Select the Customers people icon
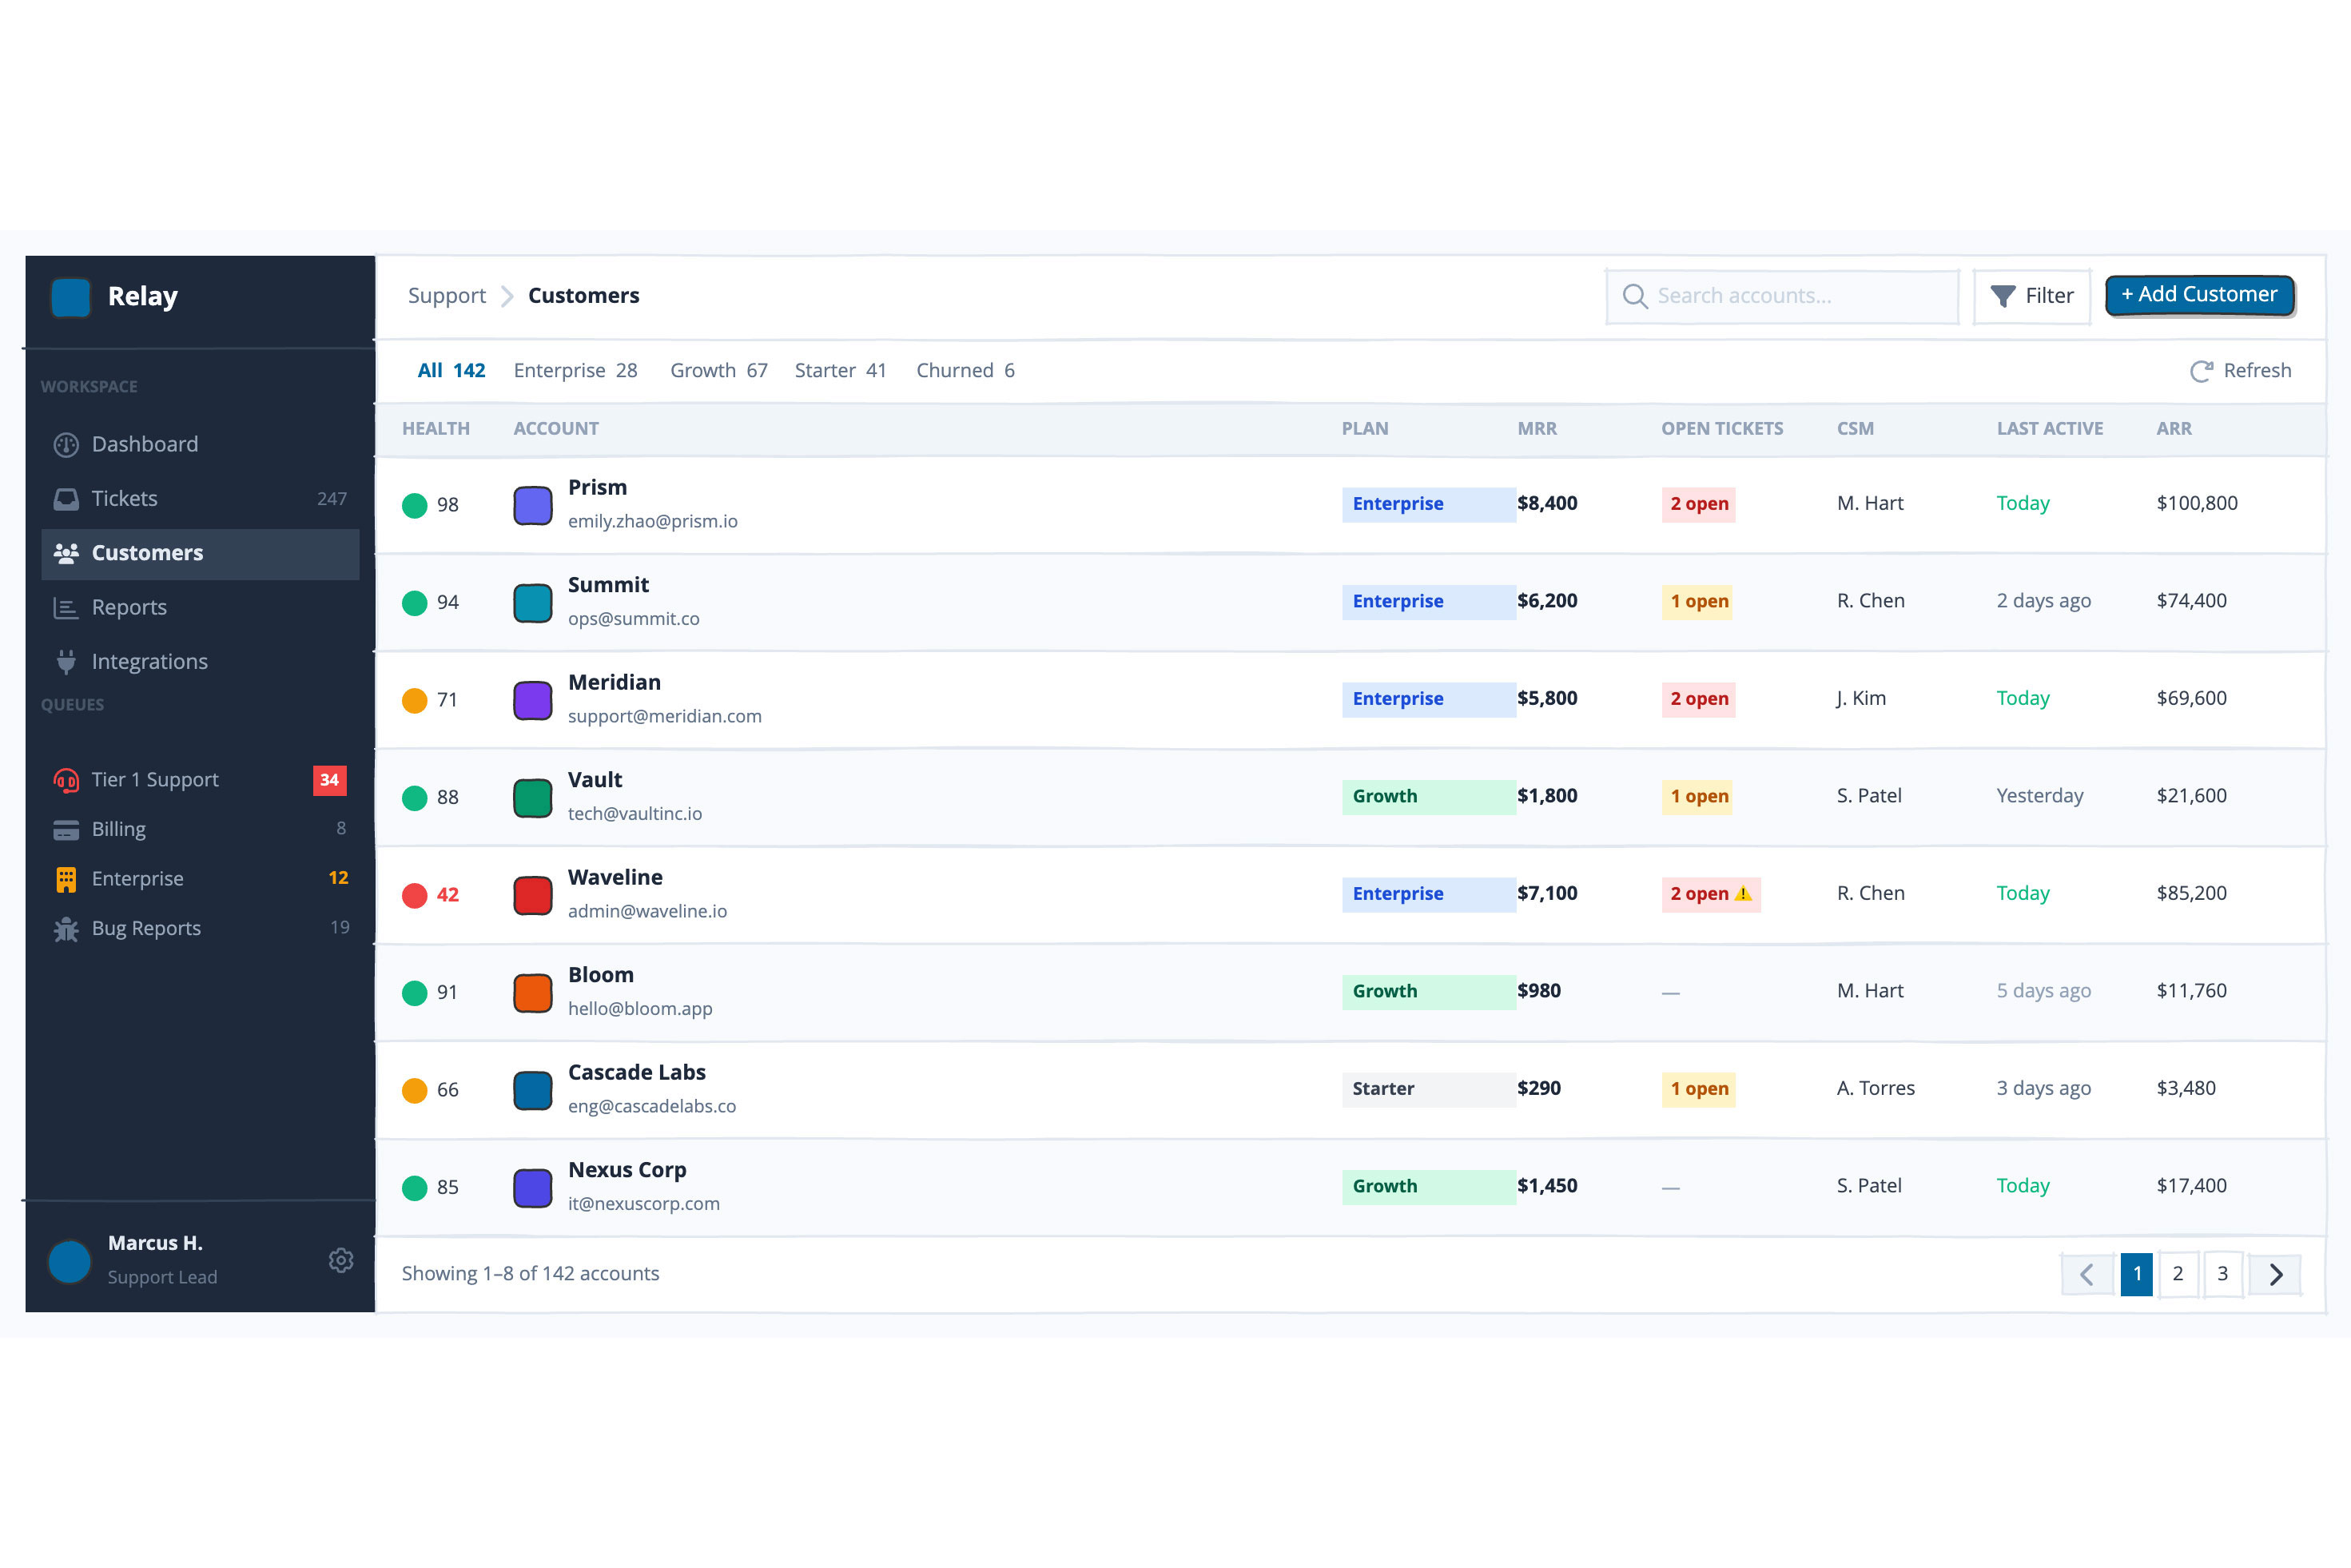Image resolution: width=2351 pixels, height=1568 pixels. click(x=66, y=553)
